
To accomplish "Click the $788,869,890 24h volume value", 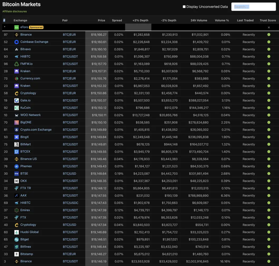I will click(198, 196).
